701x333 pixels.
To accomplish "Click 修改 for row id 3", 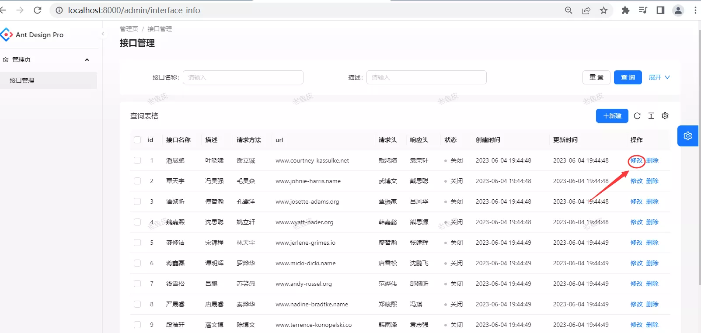I will (x=637, y=201).
